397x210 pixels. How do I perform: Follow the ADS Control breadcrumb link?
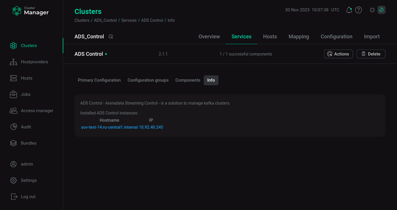[x=152, y=20]
